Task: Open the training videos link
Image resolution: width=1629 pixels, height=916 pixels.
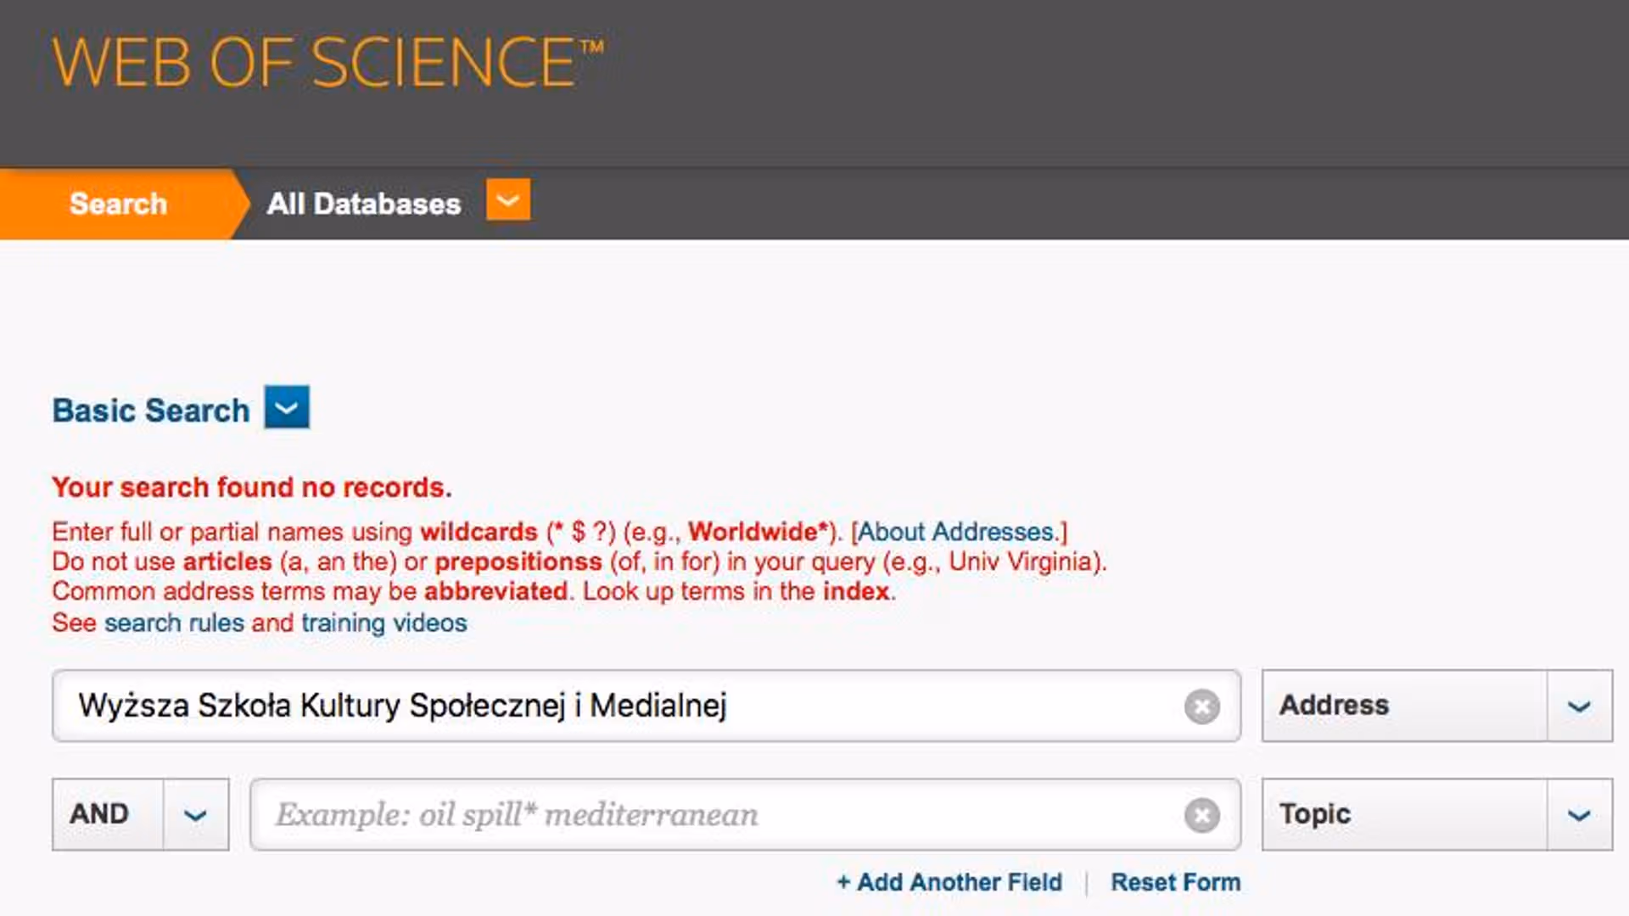Action: [383, 623]
